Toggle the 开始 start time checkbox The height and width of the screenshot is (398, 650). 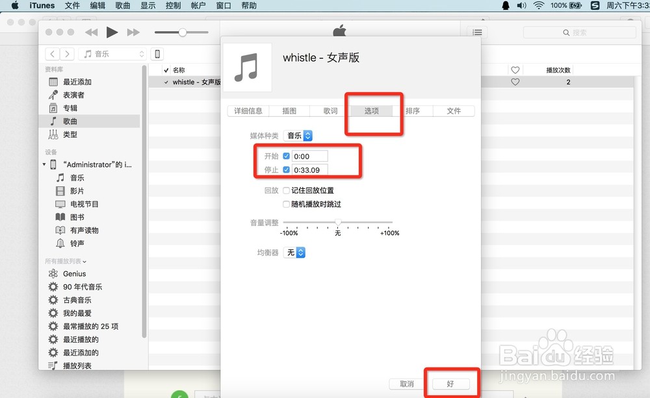pyautogui.click(x=286, y=156)
